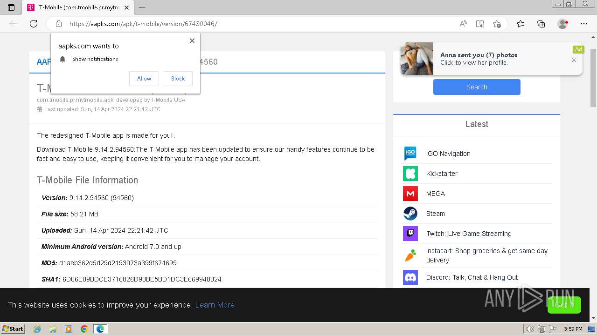Open Instacart: Shop groceries link
Viewport: 597px width, 335px height.
487,255
